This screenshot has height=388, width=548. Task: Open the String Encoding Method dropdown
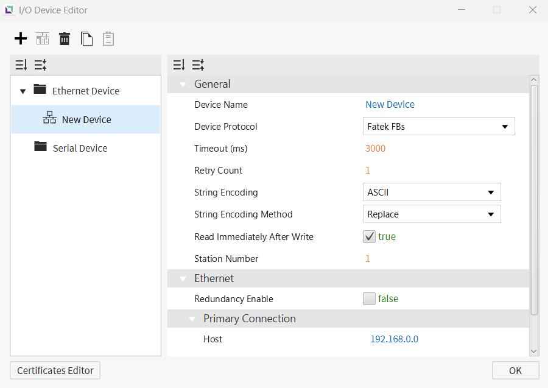tap(432, 214)
